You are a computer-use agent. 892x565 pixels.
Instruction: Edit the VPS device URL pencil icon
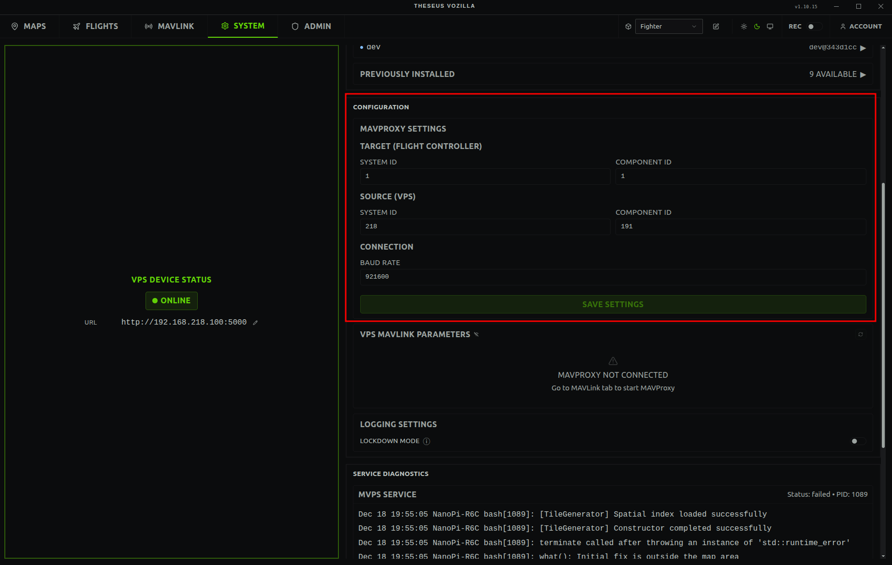point(255,323)
